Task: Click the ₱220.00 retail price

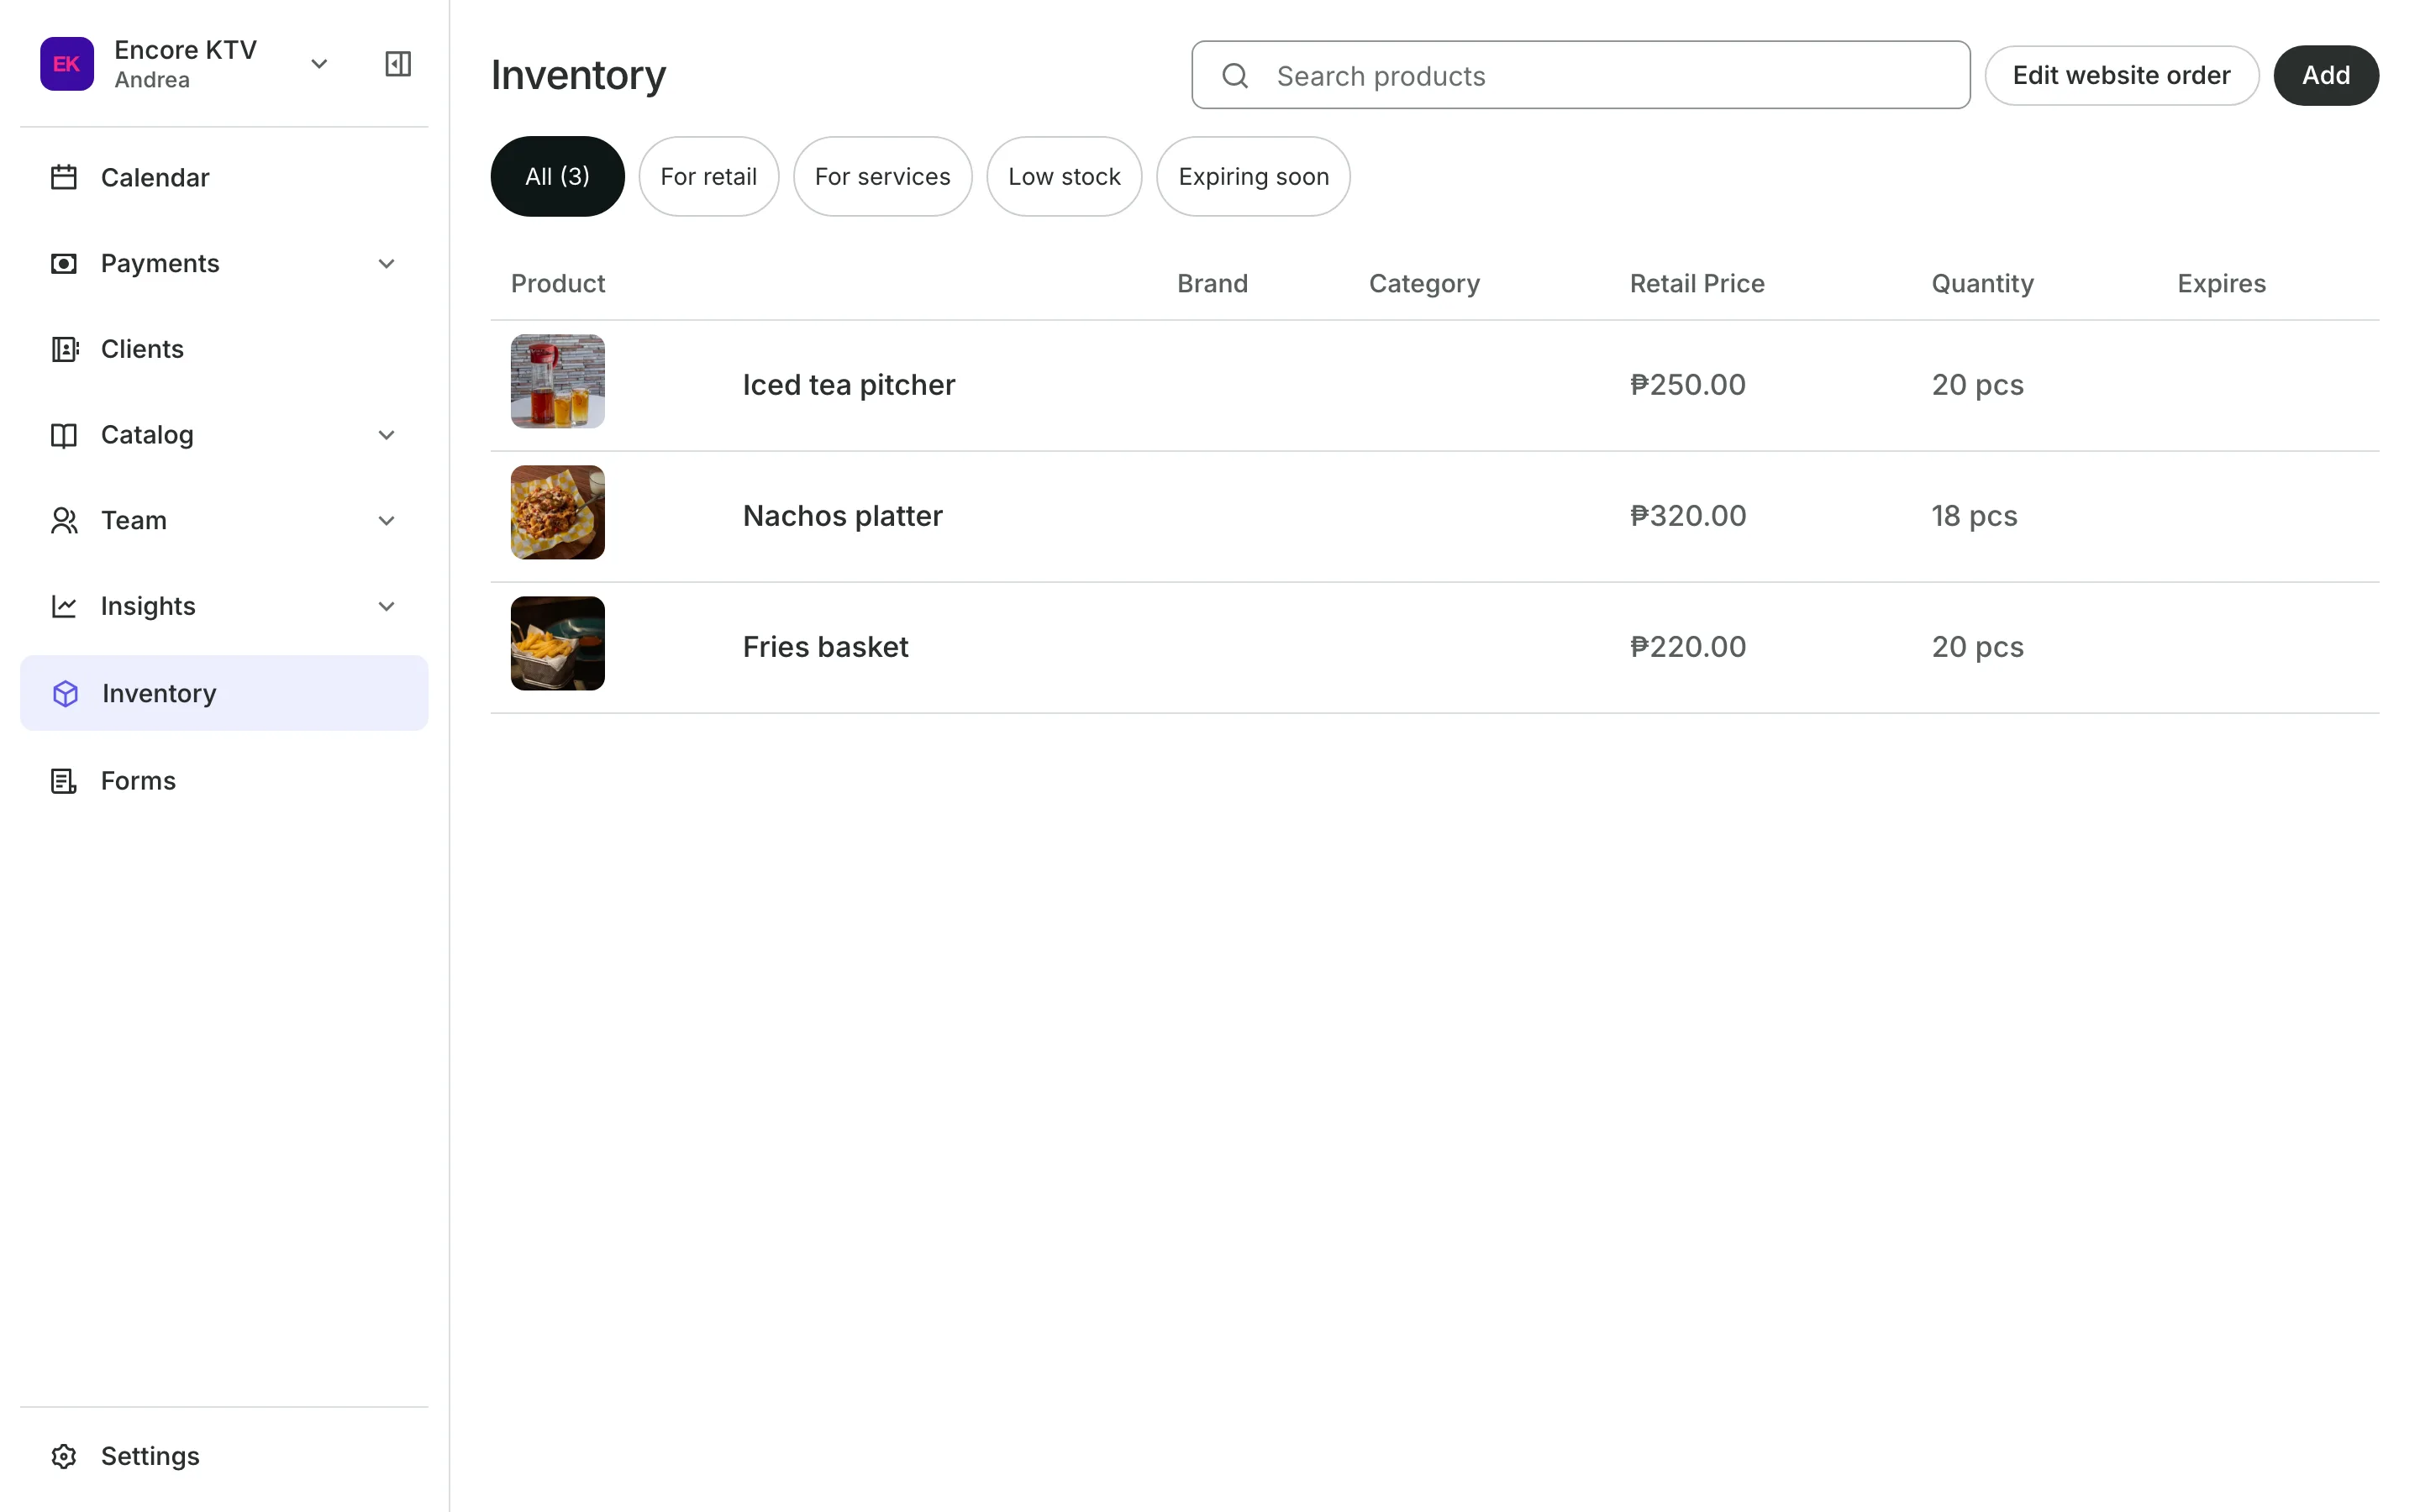Action: 1688,647
